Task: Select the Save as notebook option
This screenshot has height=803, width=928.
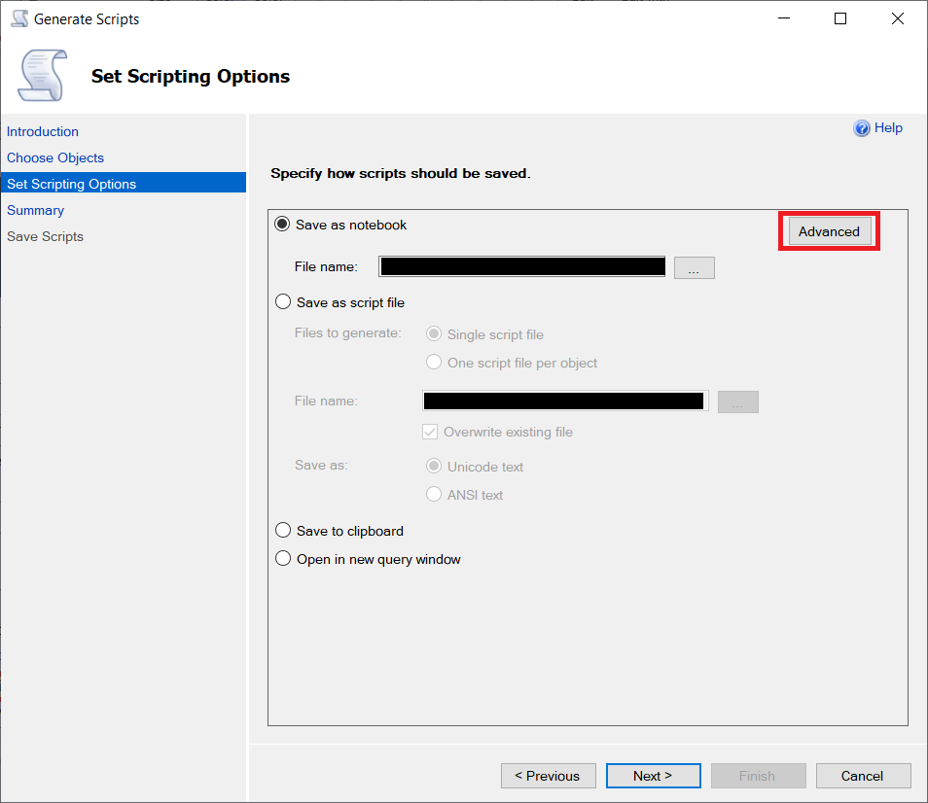Action: point(282,224)
